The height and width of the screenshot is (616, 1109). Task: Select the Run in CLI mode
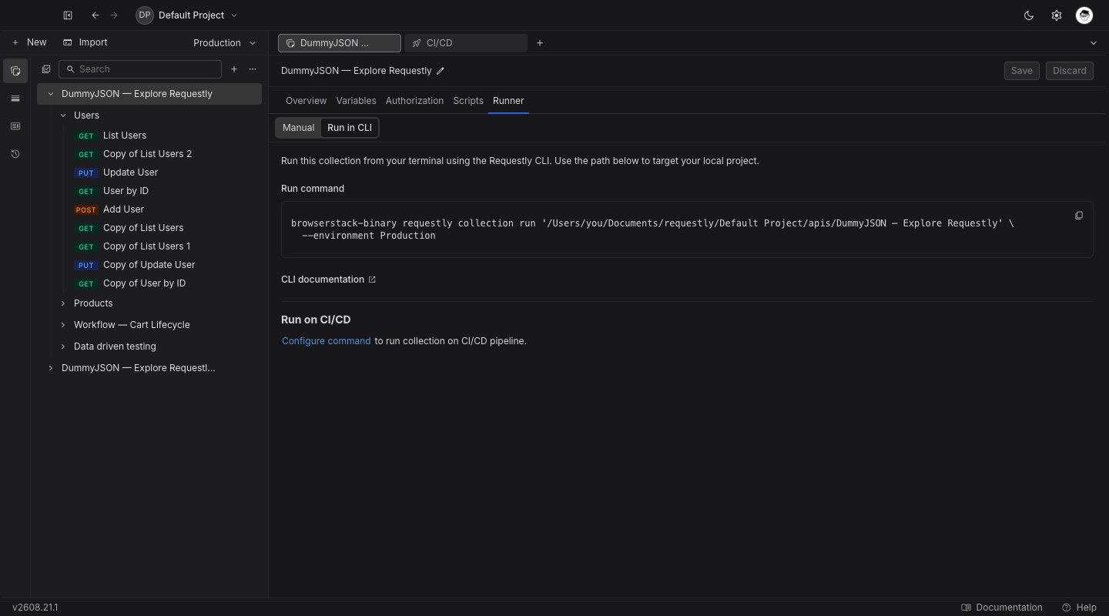(x=350, y=128)
